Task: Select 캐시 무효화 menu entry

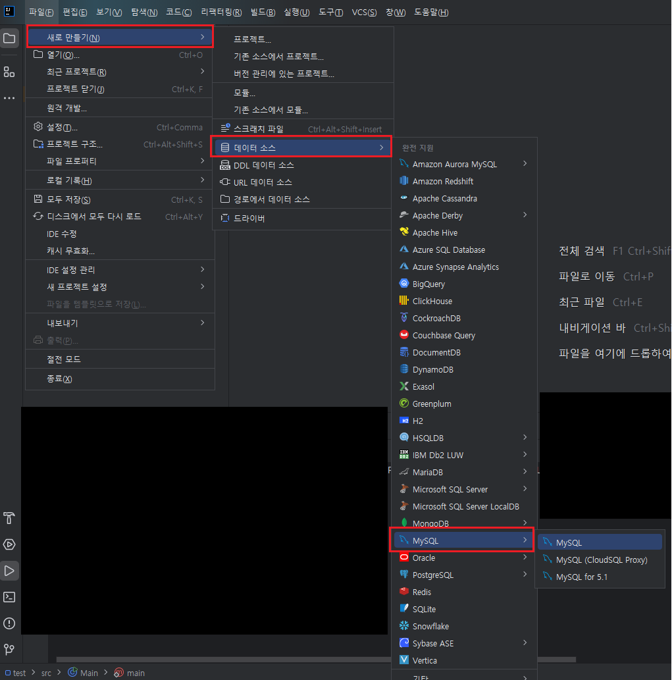Action: [x=120, y=251]
